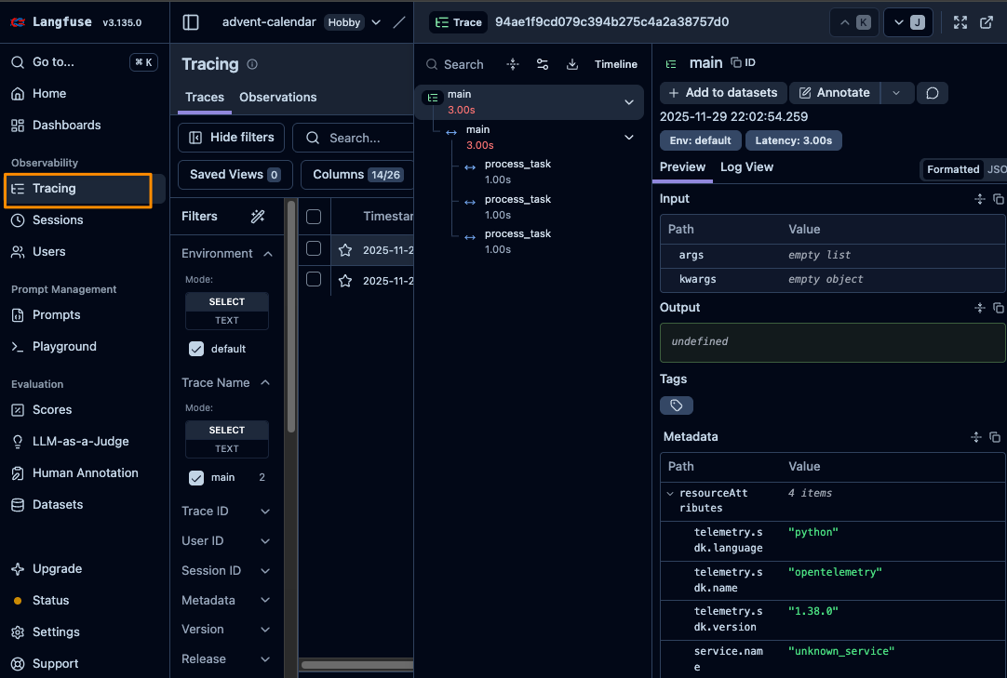
Task: Collapse the root main trace node
Action: tap(629, 102)
